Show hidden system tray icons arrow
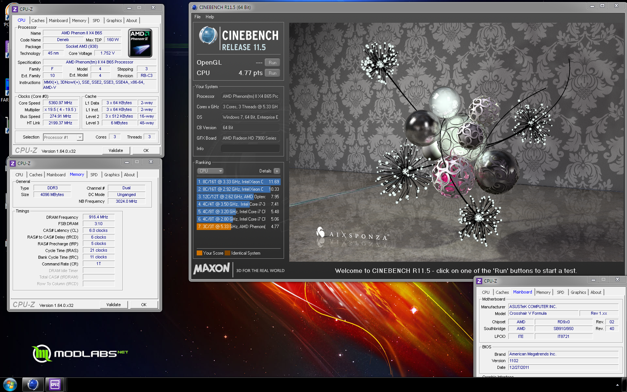627x392 pixels. 617,385
